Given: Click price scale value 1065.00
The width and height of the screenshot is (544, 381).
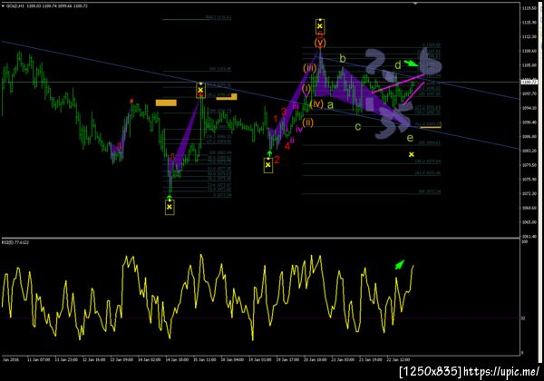Looking at the screenshot, I should tap(529, 221).
